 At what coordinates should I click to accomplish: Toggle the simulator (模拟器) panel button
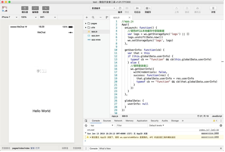coord(25,8)
